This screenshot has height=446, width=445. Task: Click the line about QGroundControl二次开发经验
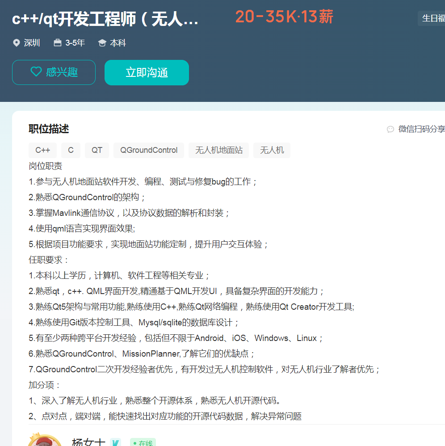(204, 369)
